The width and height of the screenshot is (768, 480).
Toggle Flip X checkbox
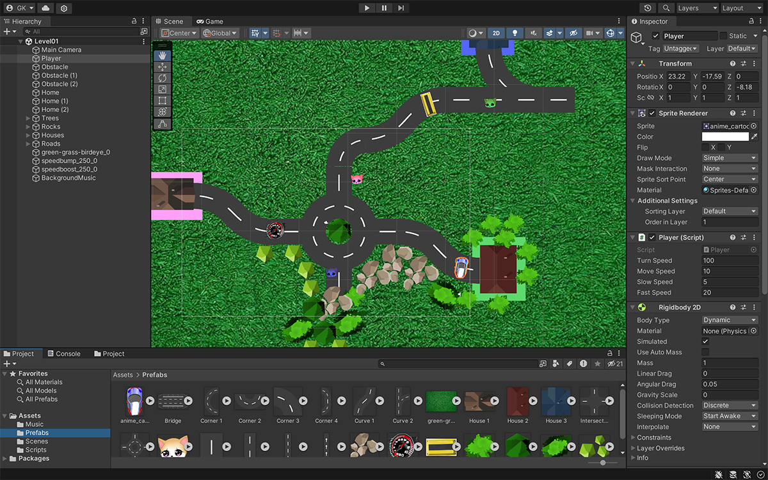coord(705,147)
